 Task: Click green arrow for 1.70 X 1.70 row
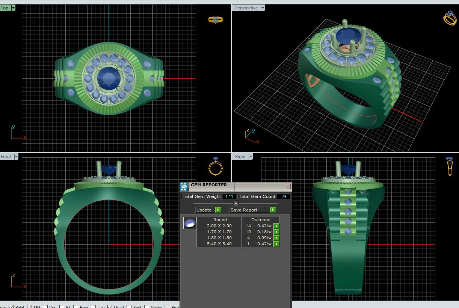276,232
